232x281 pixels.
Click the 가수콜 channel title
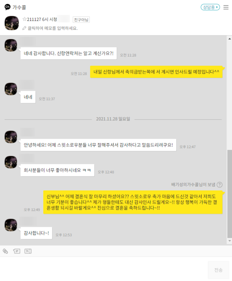(x=19, y=7)
